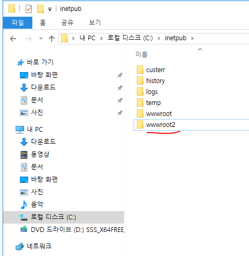Image resolution: width=249 pixels, height=256 pixels.
Task: Click the pin icon next to pinned 문서
Action: click(120, 100)
